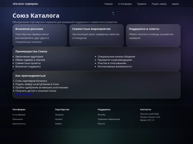
Task: Click step Стать партнёром Каталога
Action: pyautogui.click(x=31, y=81)
